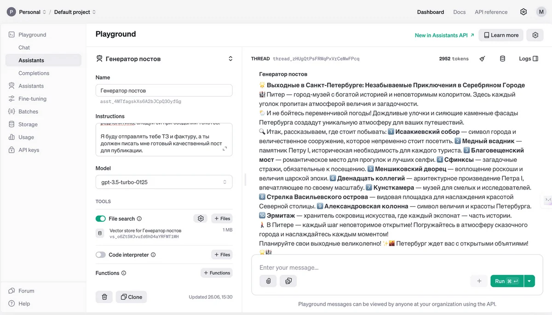Image resolution: width=552 pixels, height=315 pixels.
Task: Open the Model dropdown gpt-3.5-turbo-0125
Action: click(164, 182)
